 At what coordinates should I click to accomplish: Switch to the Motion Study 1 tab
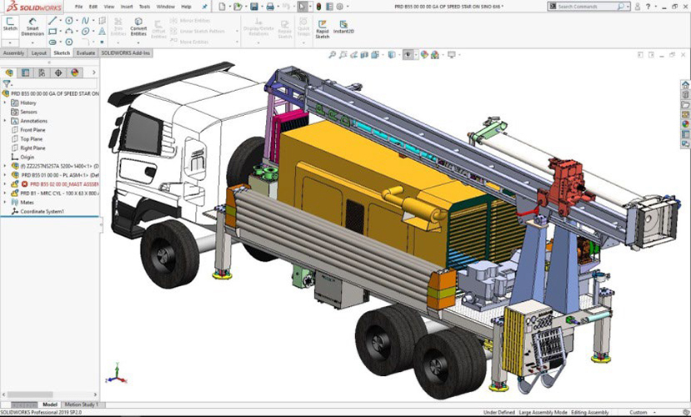pos(82,404)
